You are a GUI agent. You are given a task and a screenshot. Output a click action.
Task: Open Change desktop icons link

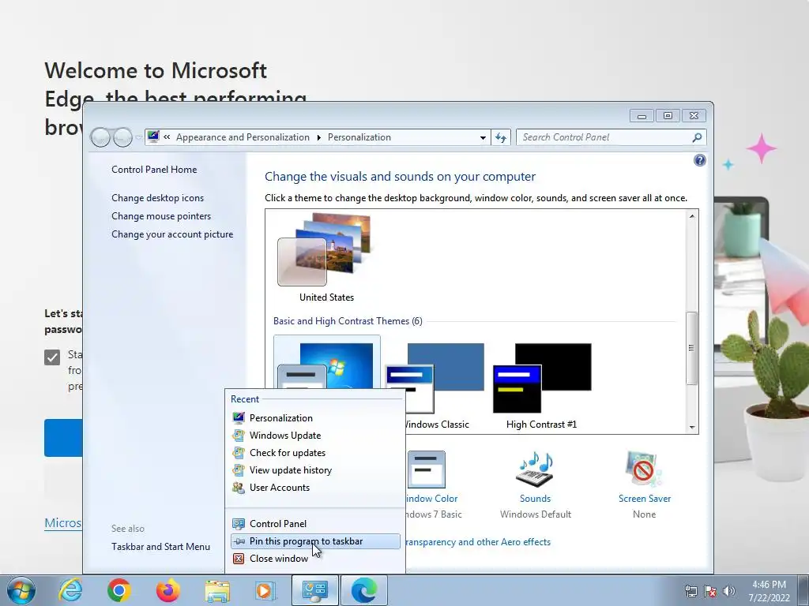(157, 198)
